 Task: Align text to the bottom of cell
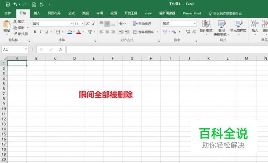pos(113,24)
